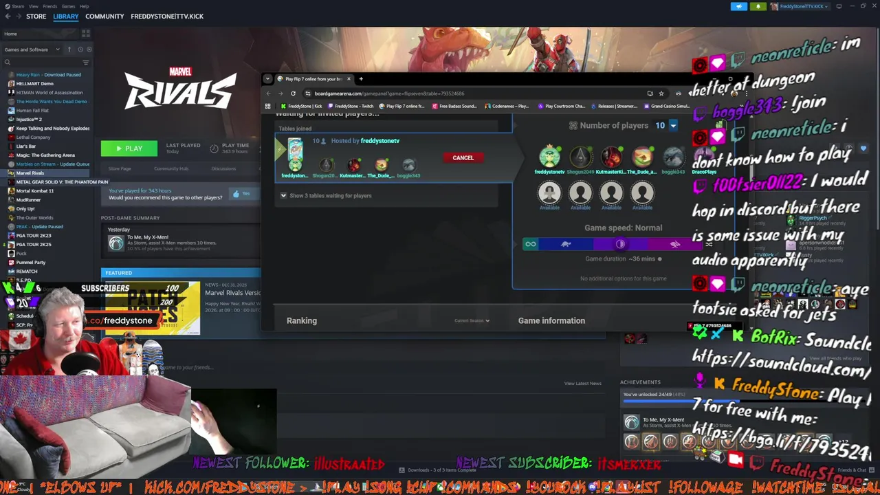880x495 pixels.
Task: Switch to library grid collections view
Action: tap(86, 34)
